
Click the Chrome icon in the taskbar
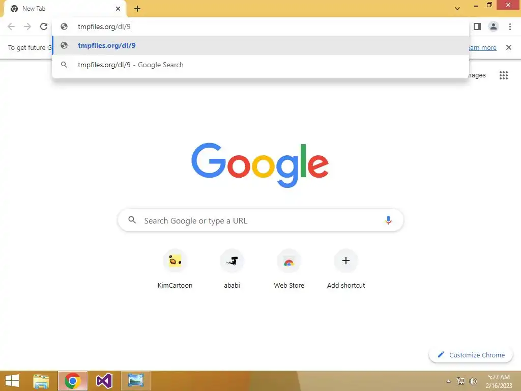tap(72, 381)
